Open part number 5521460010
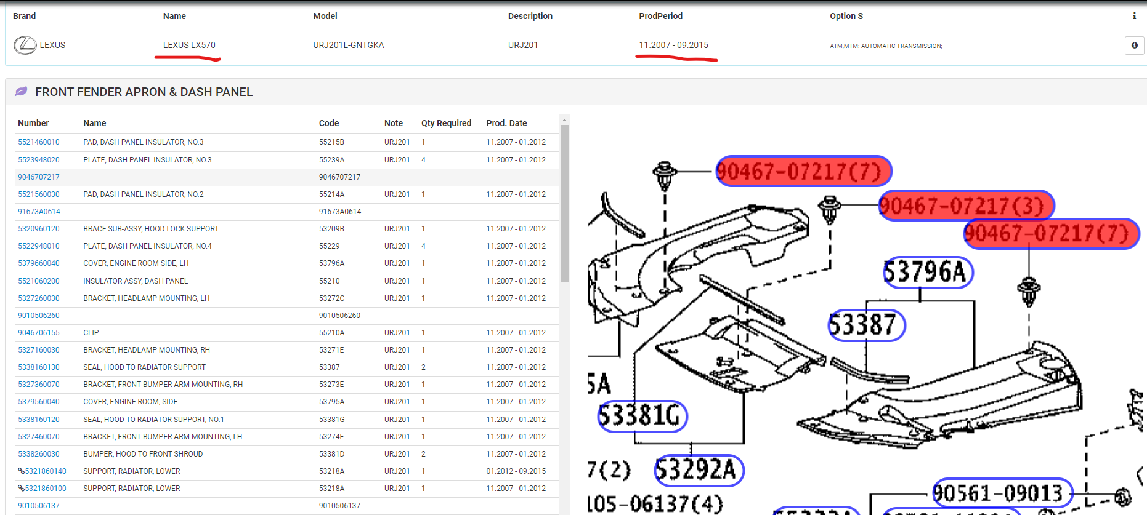The width and height of the screenshot is (1147, 515). (x=39, y=142)
